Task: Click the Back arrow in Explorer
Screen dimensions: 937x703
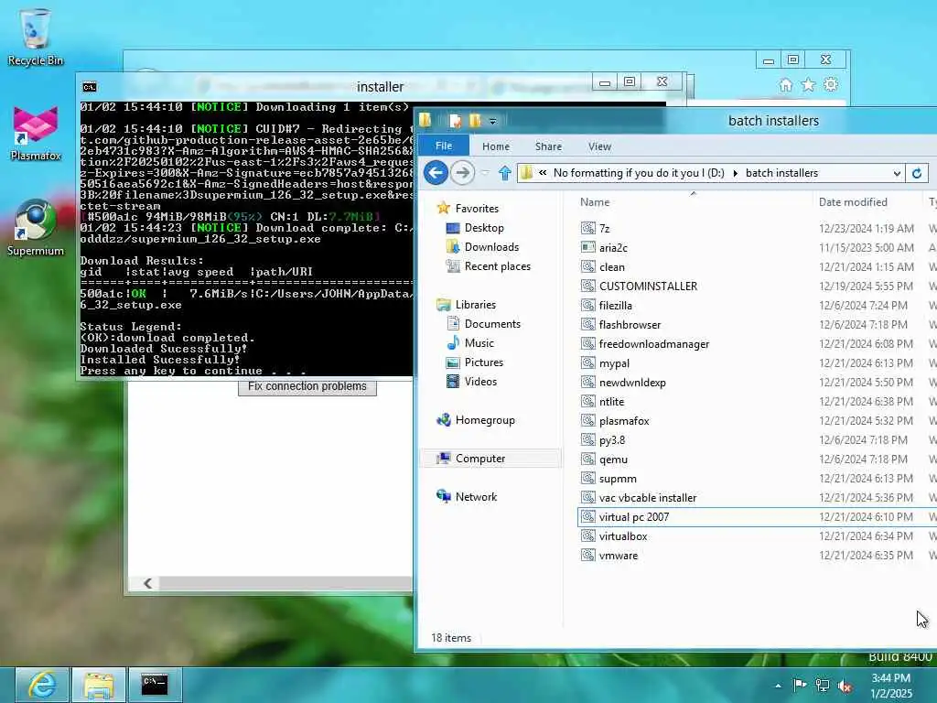Action: point(436,173)
